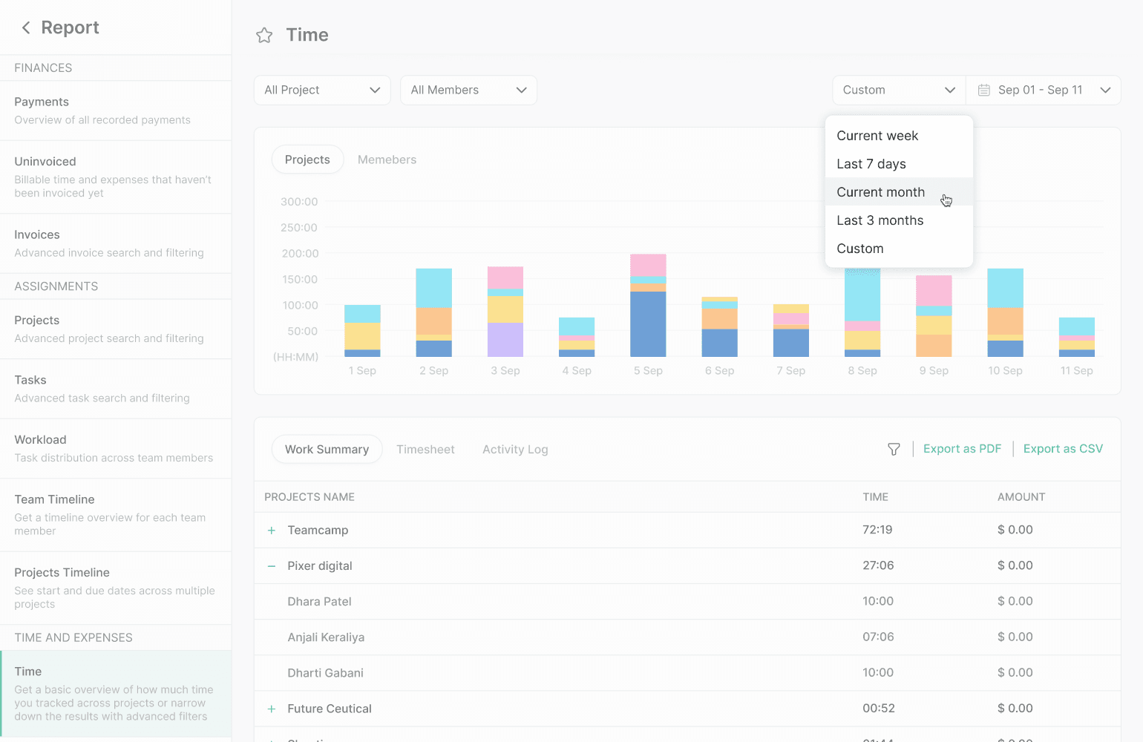Click Export as PDF link

(962, 449)
